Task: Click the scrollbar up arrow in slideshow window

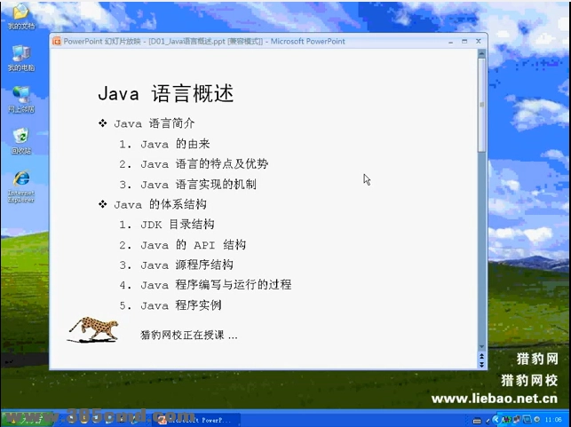Action: pyautogui.click(x=482, y=54)
